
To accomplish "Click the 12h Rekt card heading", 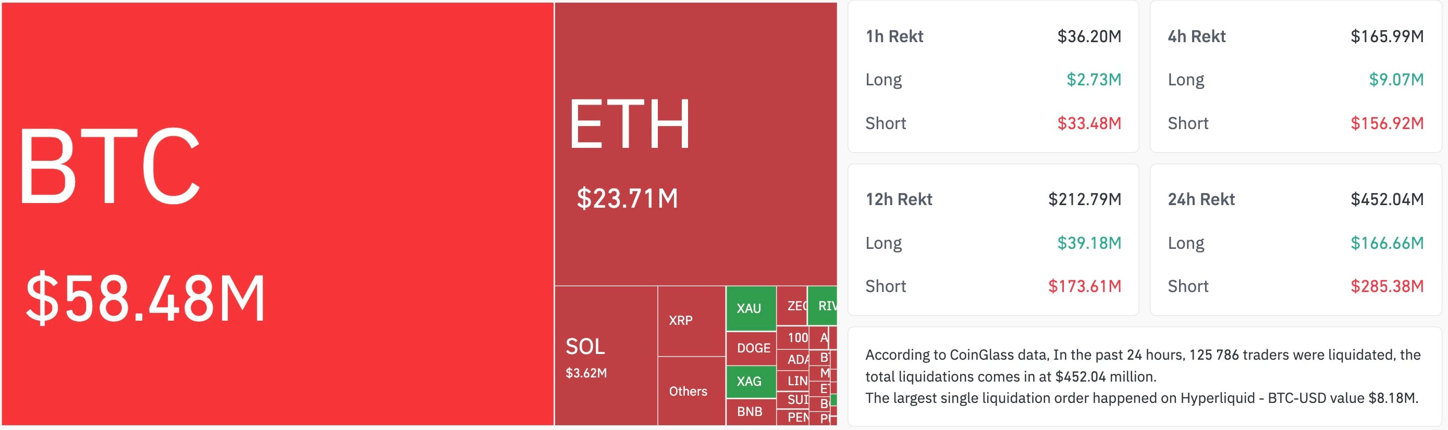I will point(898,199).
